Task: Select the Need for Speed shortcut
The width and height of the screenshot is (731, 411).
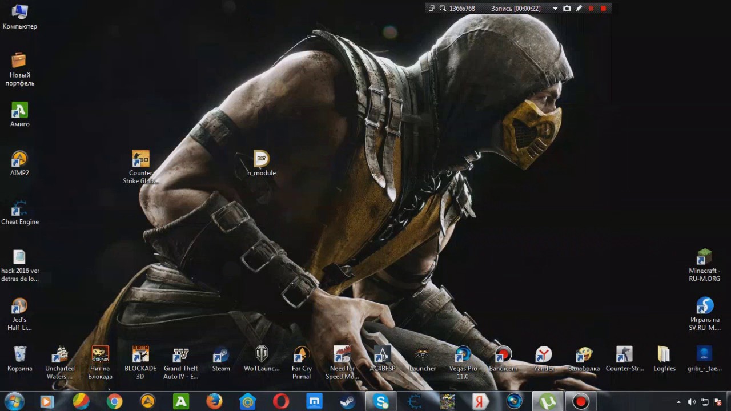Action: pos(342,363)
